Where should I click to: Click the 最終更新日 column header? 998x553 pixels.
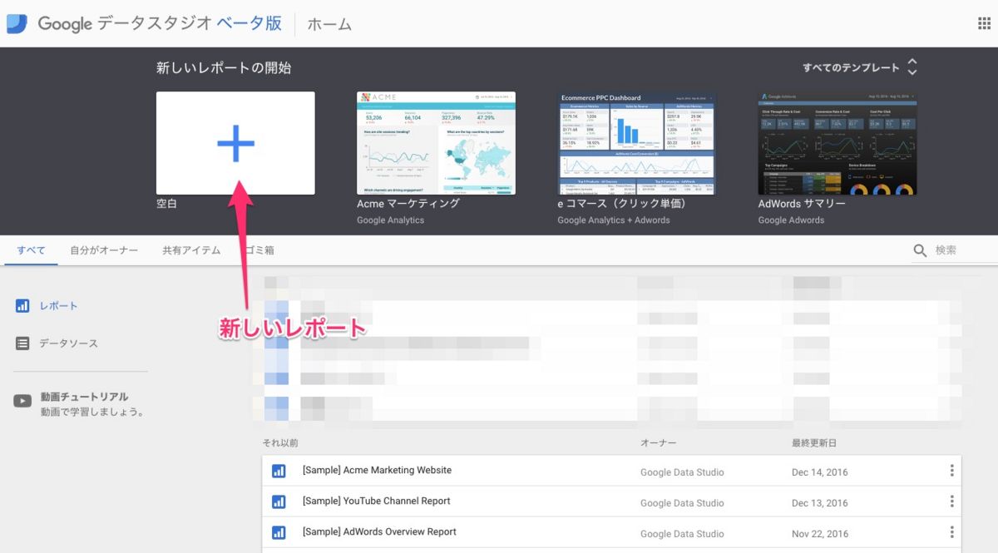click(814, 443)
